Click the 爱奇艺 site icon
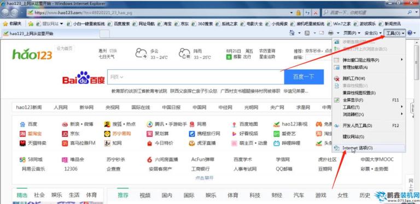Screen dimensions: 420x204 276,134
